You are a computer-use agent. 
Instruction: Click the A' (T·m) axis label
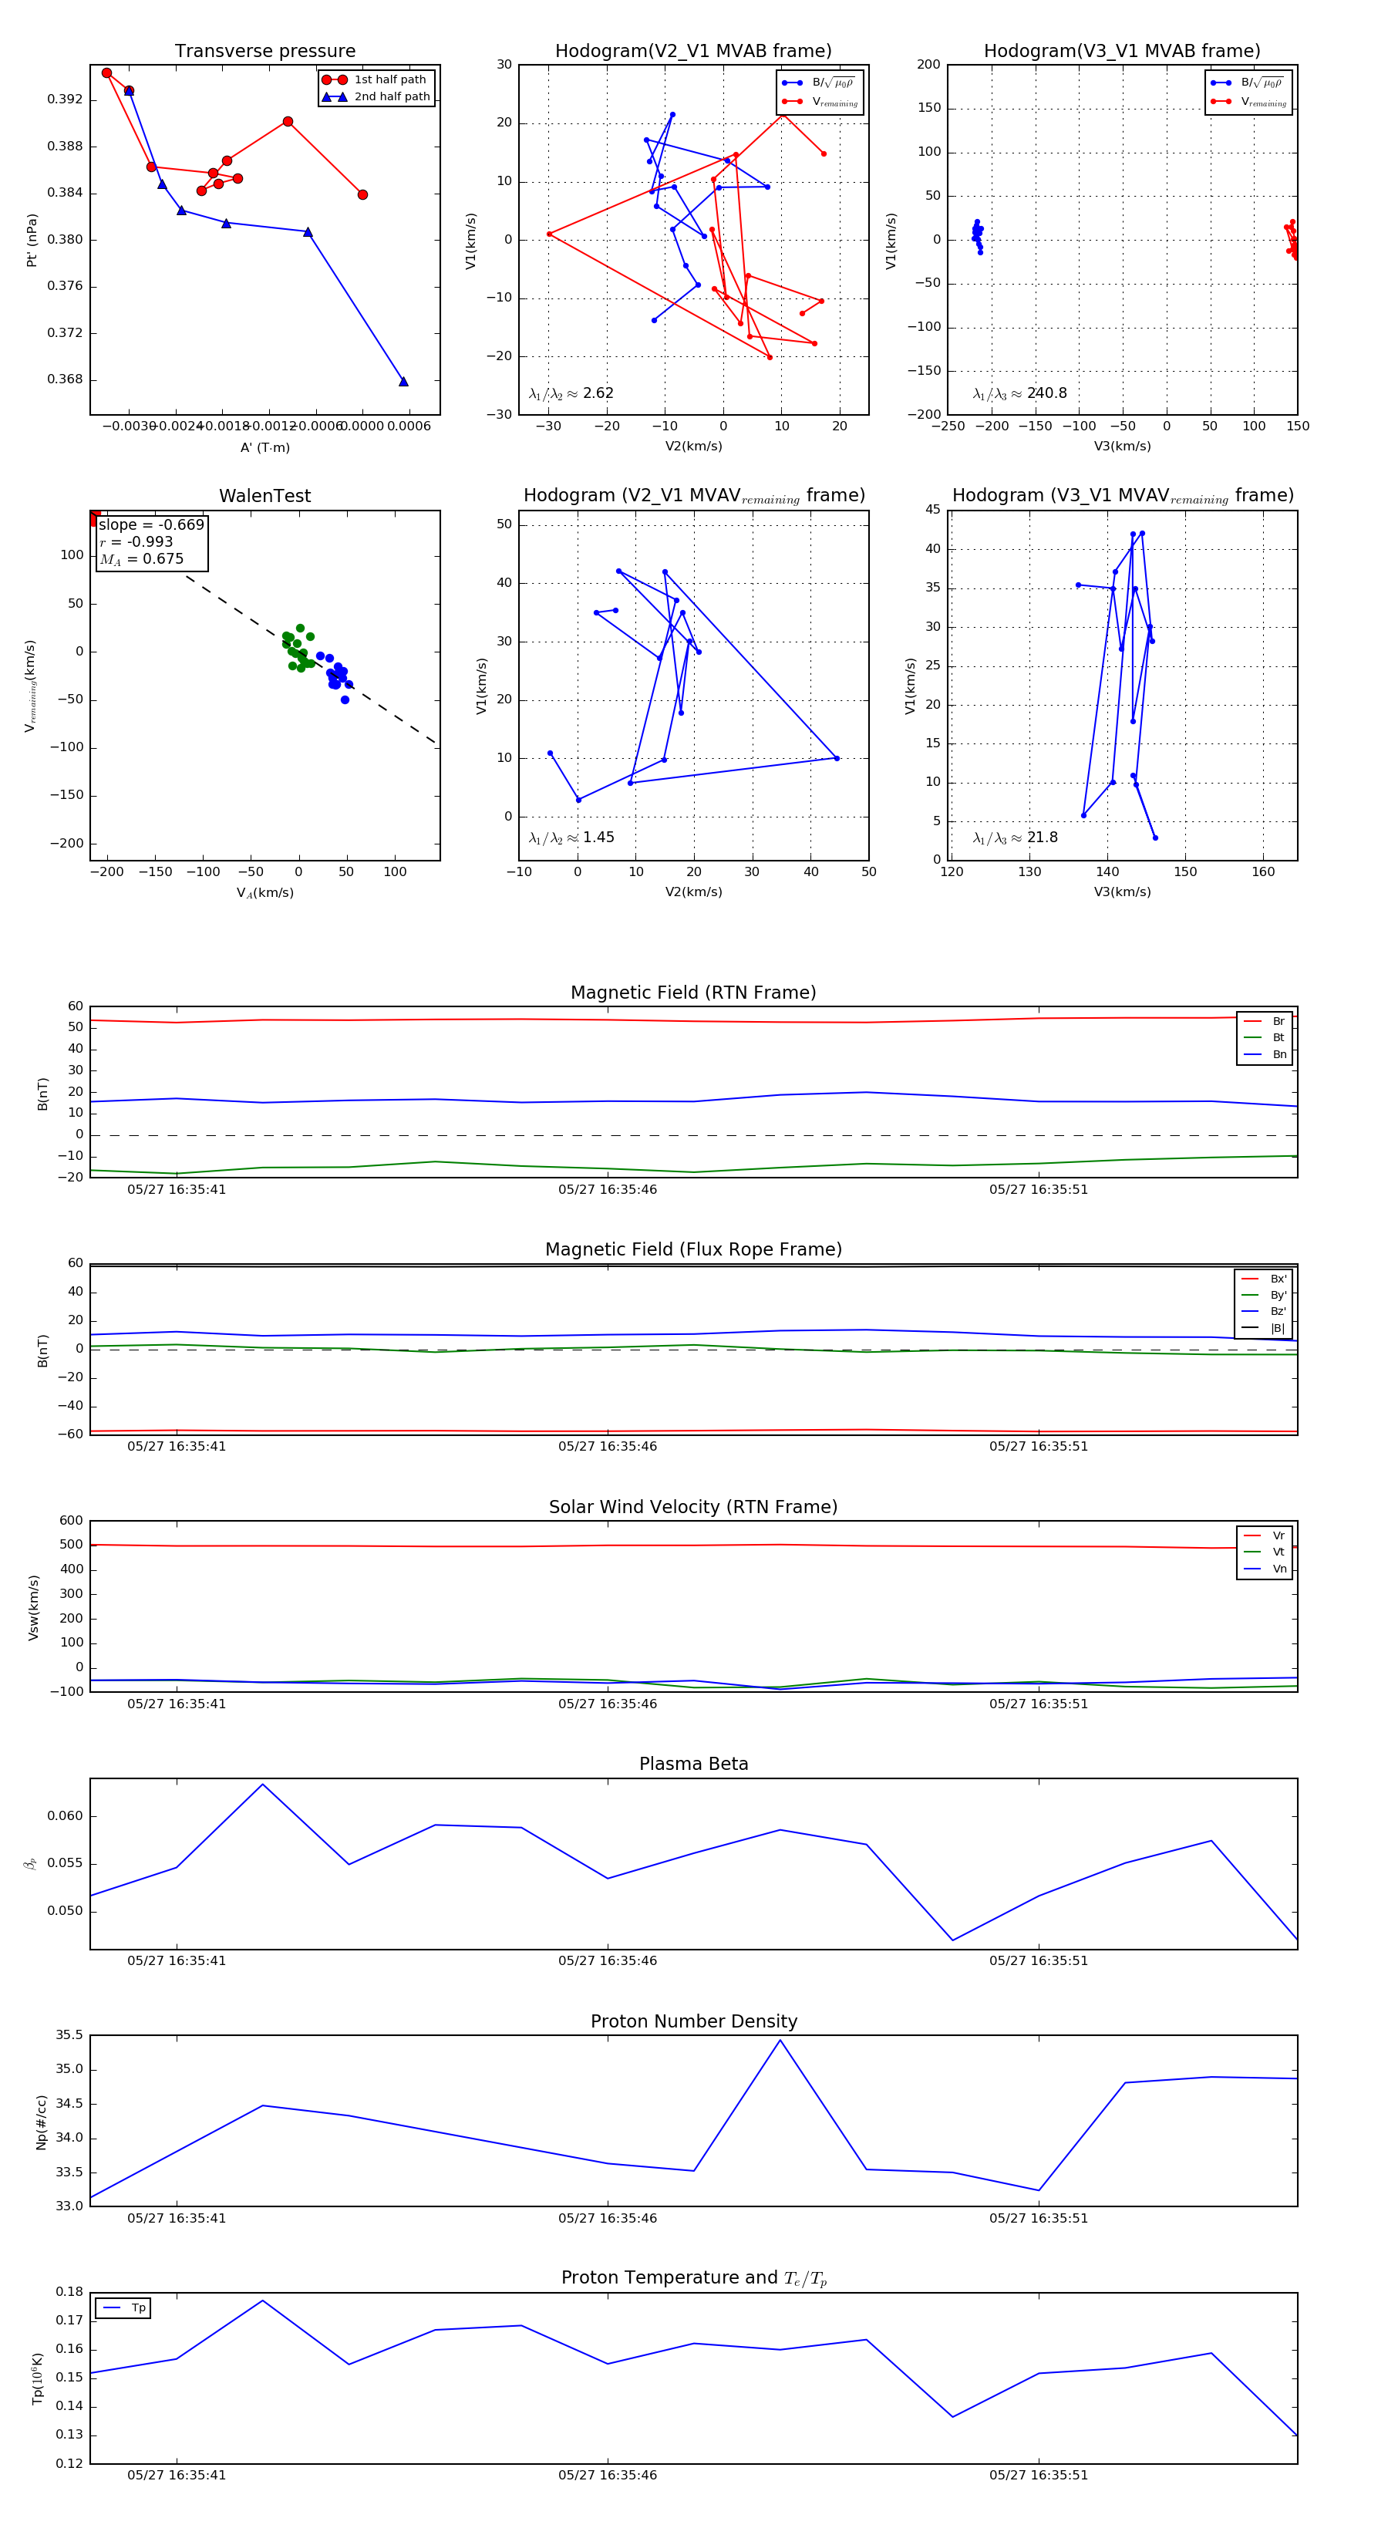[x=264, y=447]
